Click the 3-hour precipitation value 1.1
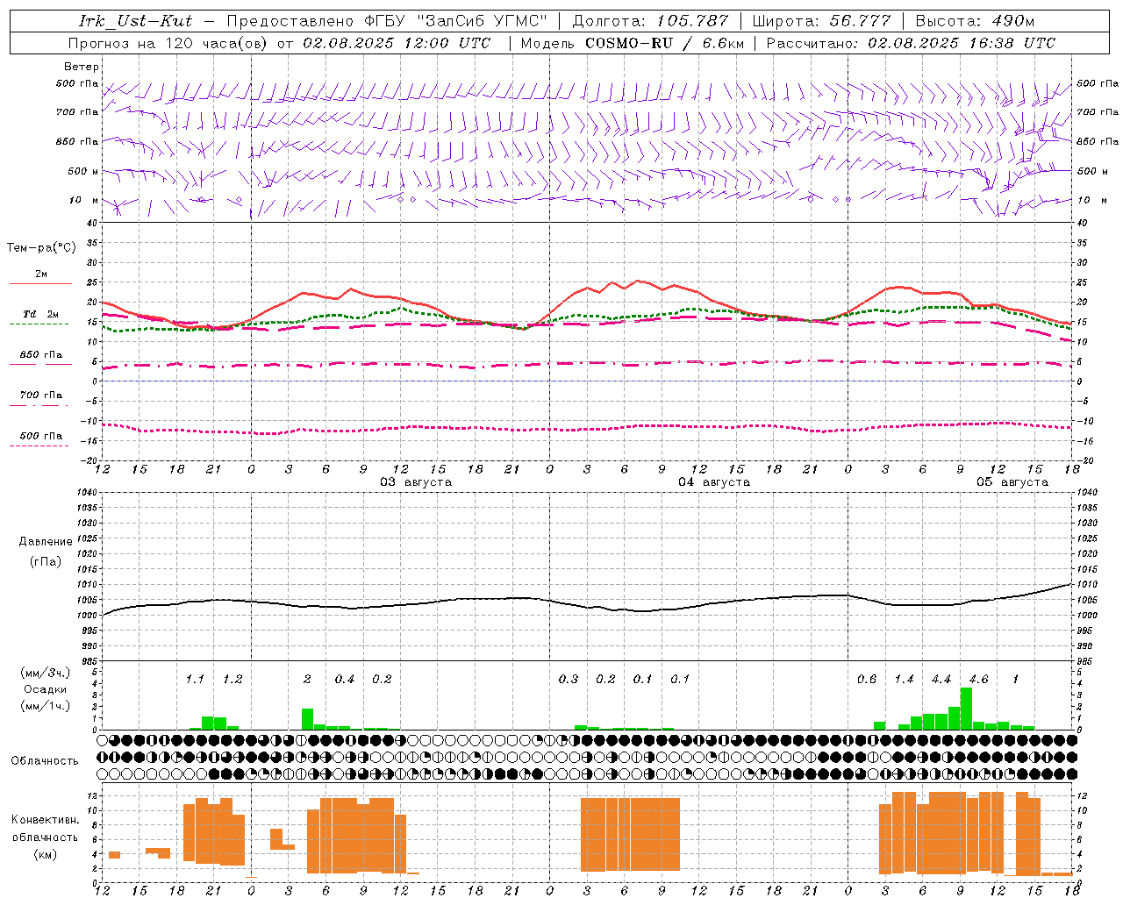 click(195, 679)
